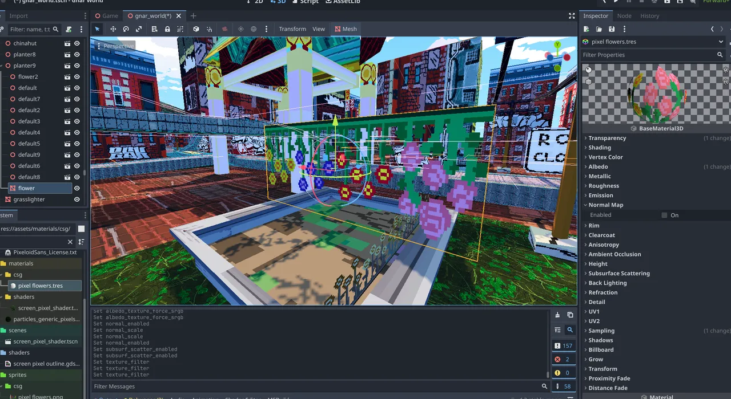Screen dimensions: 731x399
Task: Collapse the csg folder under materials
Action: [2, 275]
